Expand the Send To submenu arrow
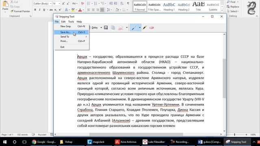 coord(86,36)
